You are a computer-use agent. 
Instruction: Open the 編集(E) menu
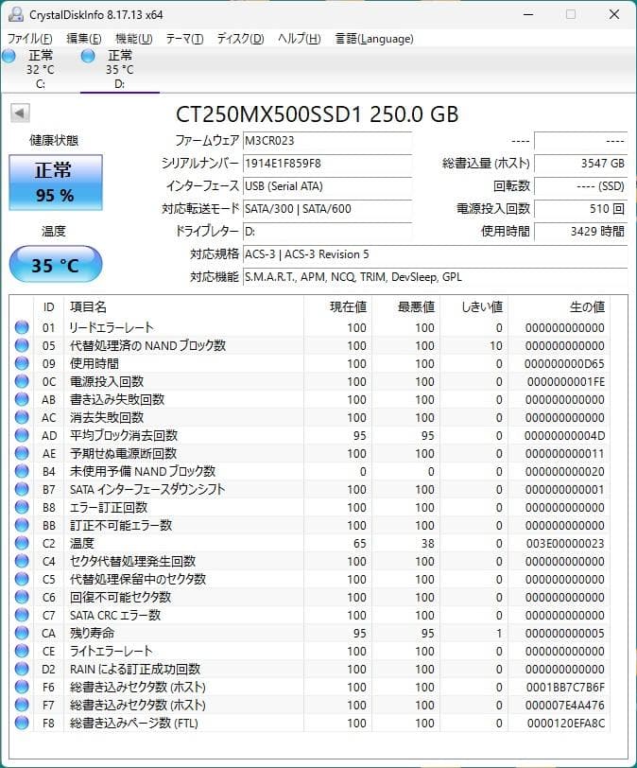click(84, 38)
